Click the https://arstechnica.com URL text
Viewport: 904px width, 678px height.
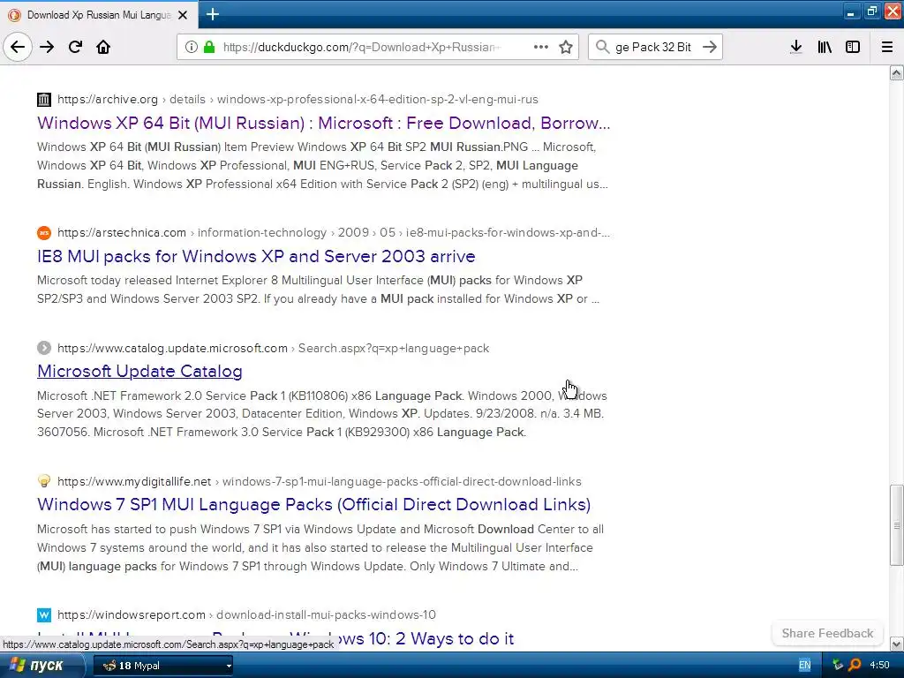(122, 232)
